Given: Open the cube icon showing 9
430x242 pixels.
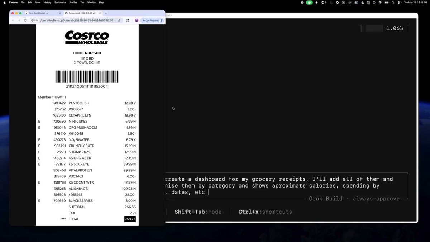Looking at the screenshot, I should click(324, 2).
